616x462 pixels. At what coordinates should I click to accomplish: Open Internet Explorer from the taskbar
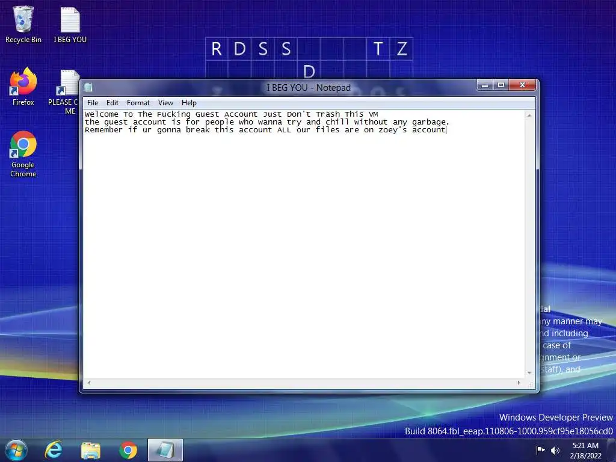tap(53, 450)
